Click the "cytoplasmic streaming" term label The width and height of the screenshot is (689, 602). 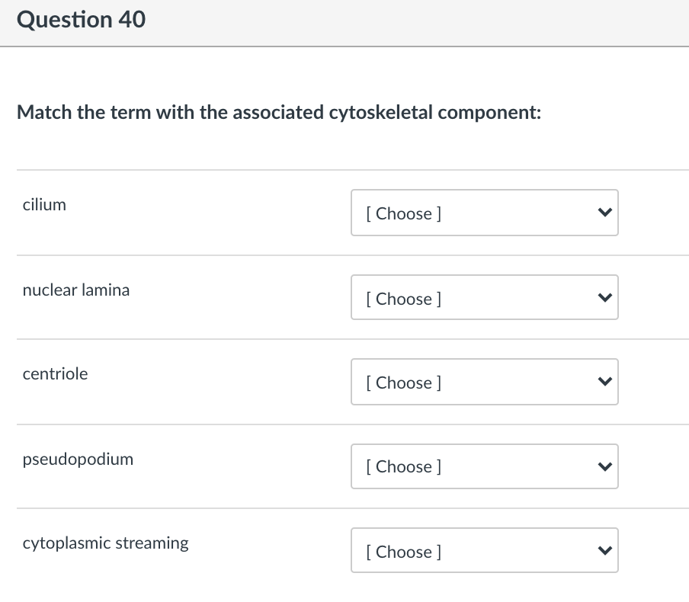106,543
